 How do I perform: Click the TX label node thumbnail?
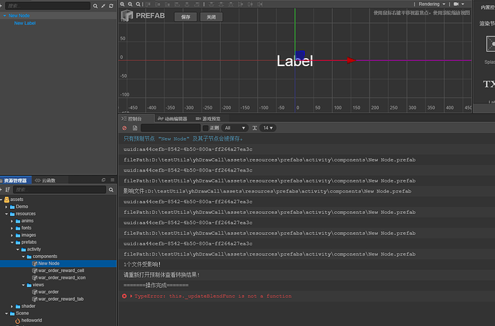(x=489, y=84)
